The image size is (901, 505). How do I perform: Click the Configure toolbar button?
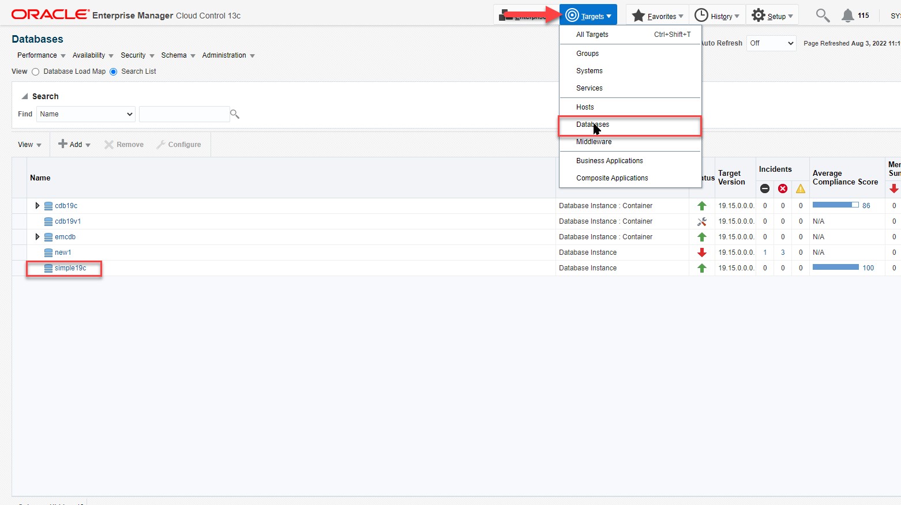pyautogui.click(x=179, y=145)
